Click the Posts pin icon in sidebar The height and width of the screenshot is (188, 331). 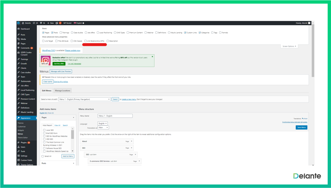pyautogui.click(x=19, y=35)
